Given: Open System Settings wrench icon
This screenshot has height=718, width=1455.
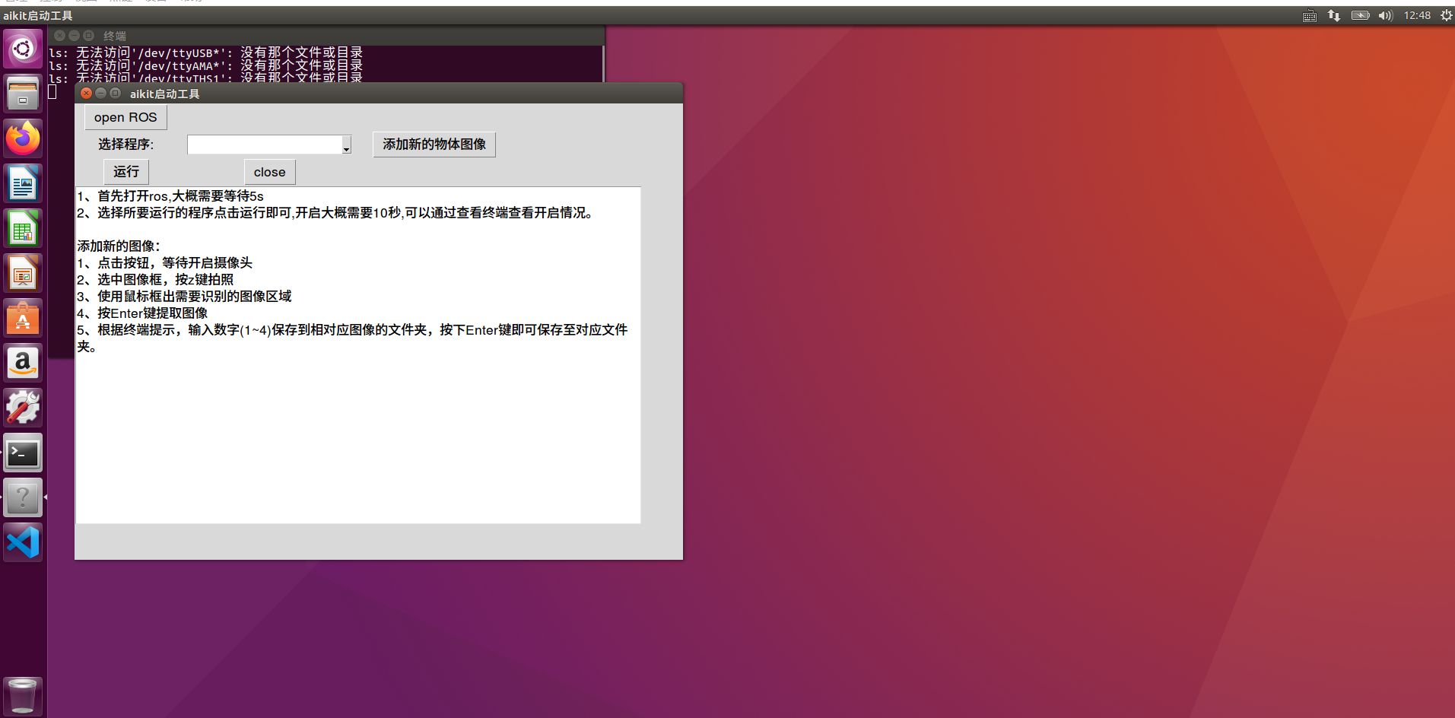Looking at the screenshot, I should (x=23, y=408).
